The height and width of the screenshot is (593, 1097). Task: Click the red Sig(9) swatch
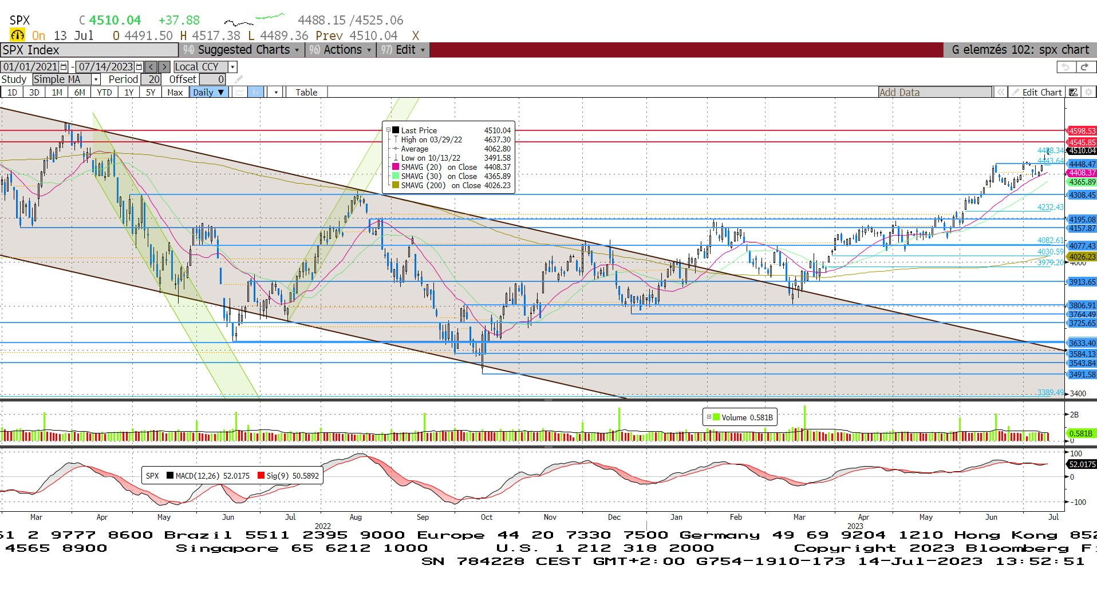pos(261,475)
